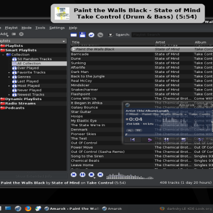Open the Add dropdown in playlist browser
This screenshot has width=213, height=213.
(4, 34)
